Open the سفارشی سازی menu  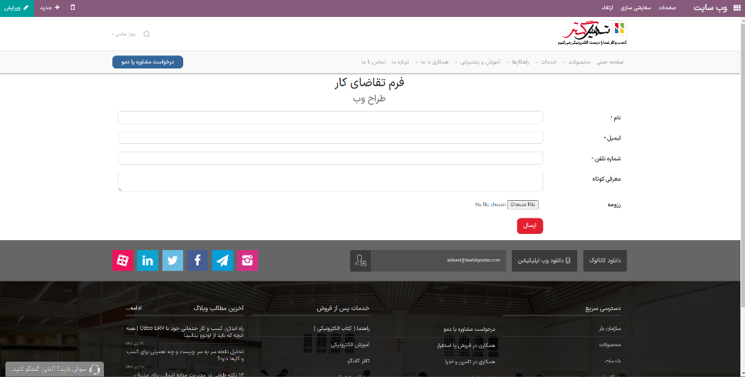(x=636, y=7)
